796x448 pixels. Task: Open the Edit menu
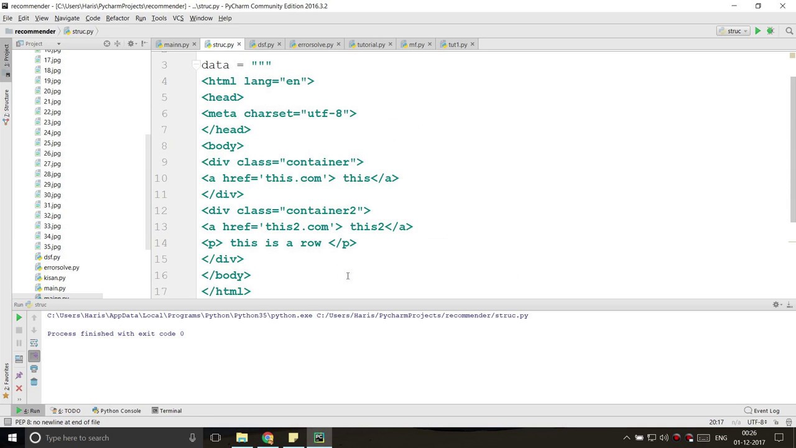[24, 18]
